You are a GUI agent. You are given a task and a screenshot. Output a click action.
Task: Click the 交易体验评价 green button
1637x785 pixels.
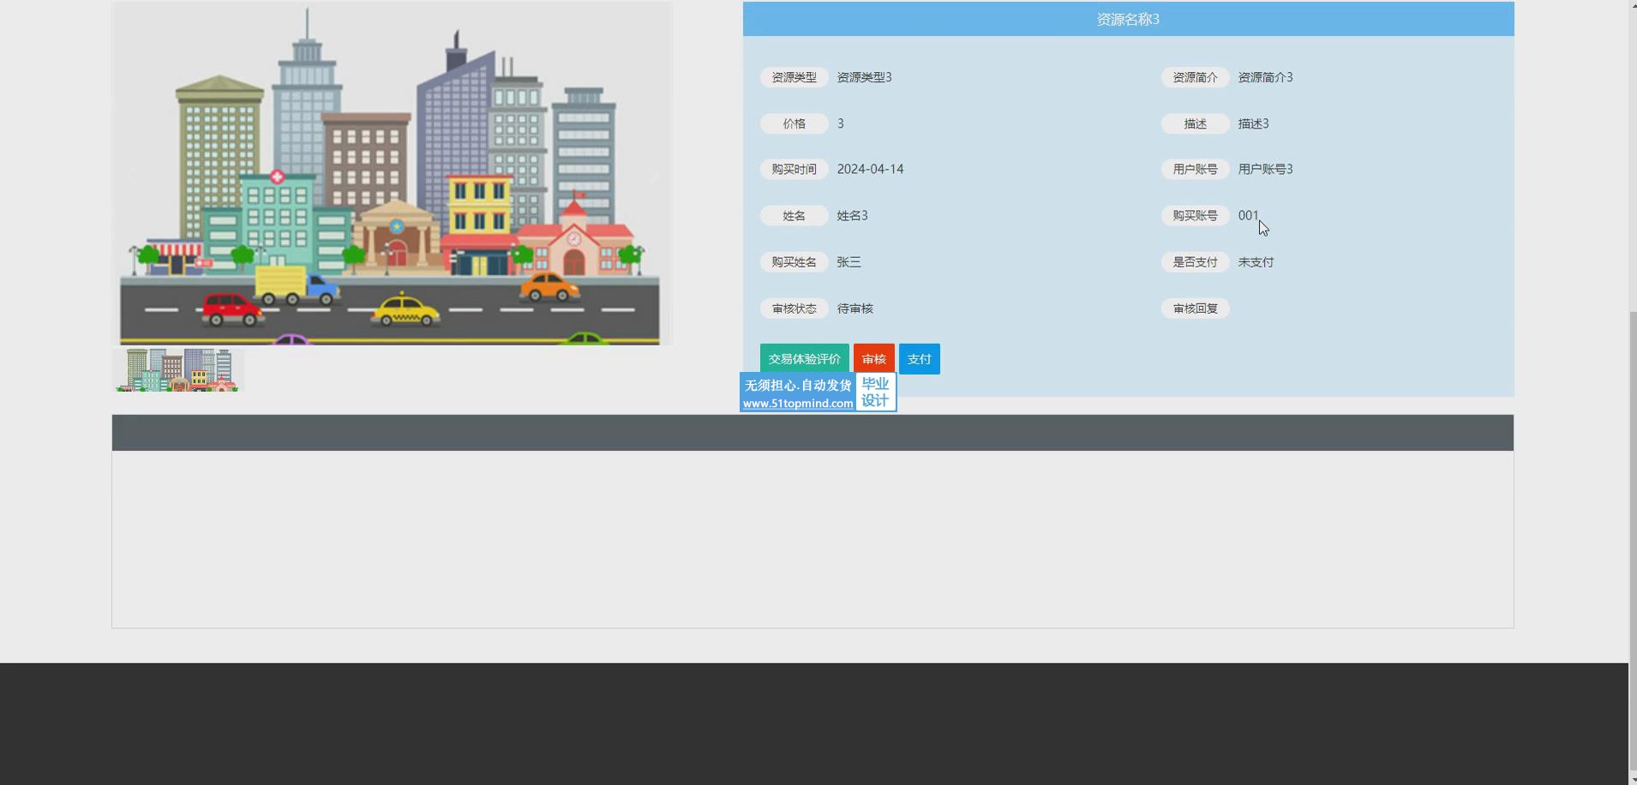point(804,359)
